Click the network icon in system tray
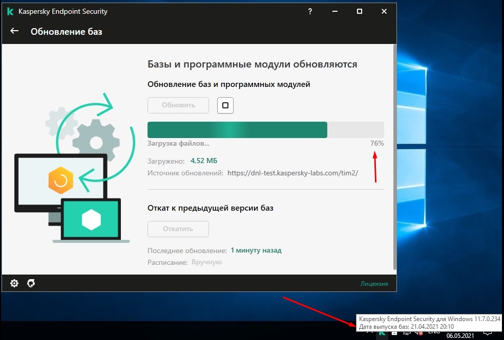This screenshot has width=504, height=340. point(407,333)
